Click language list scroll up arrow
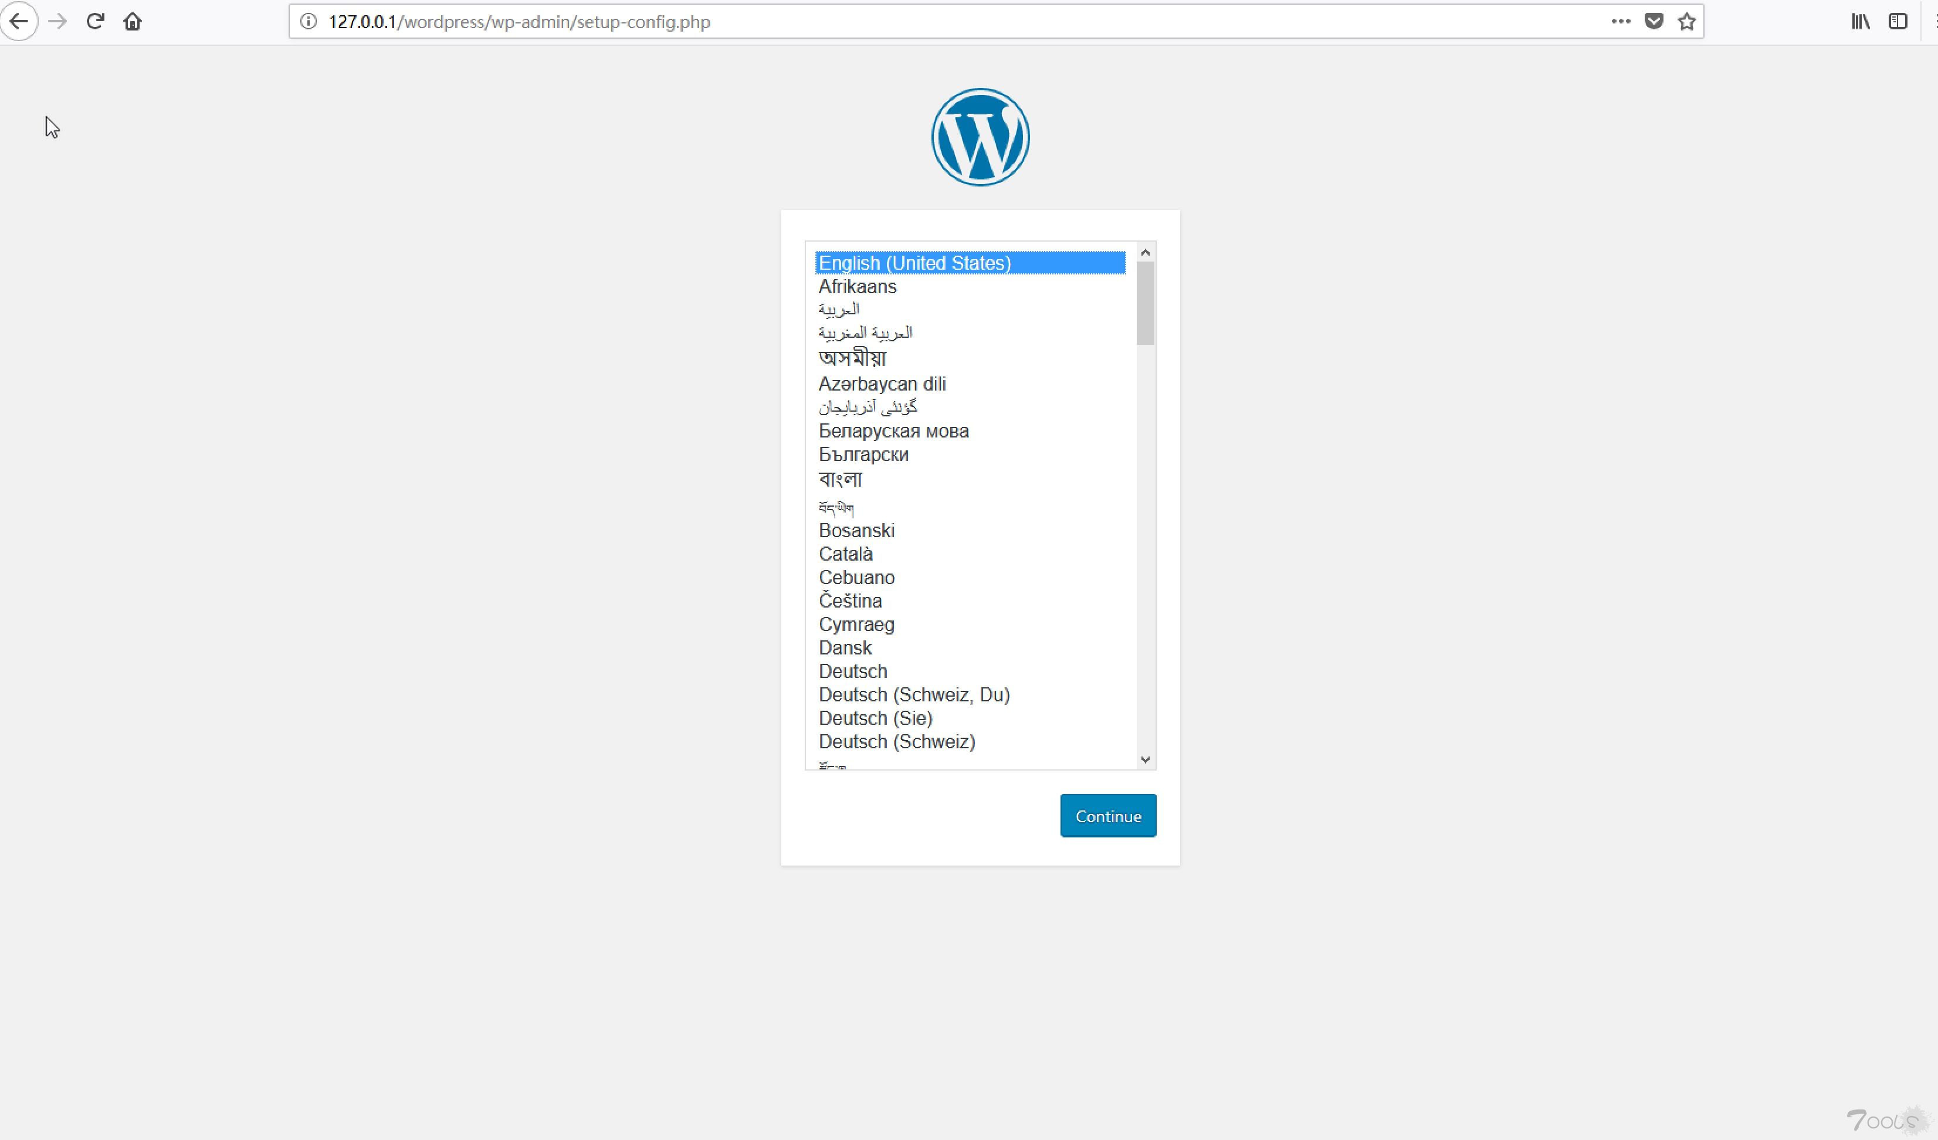This screenshot has width=1938, height=1140. [x=1145, y=252]
